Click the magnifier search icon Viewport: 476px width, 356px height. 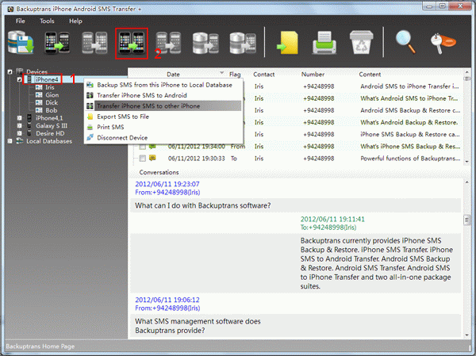[x=405, y=43]
